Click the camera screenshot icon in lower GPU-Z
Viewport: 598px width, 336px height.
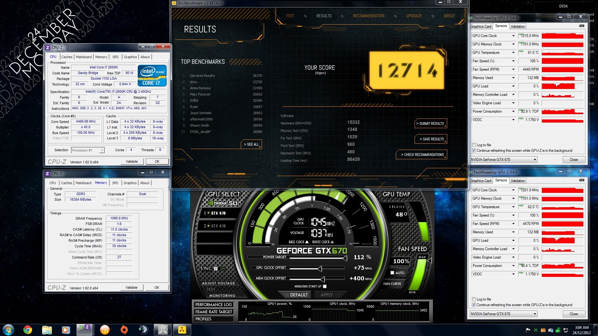tap(581, 180)
